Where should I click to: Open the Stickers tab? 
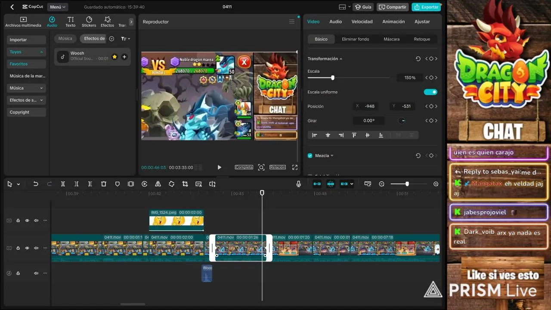click(89, 22)
